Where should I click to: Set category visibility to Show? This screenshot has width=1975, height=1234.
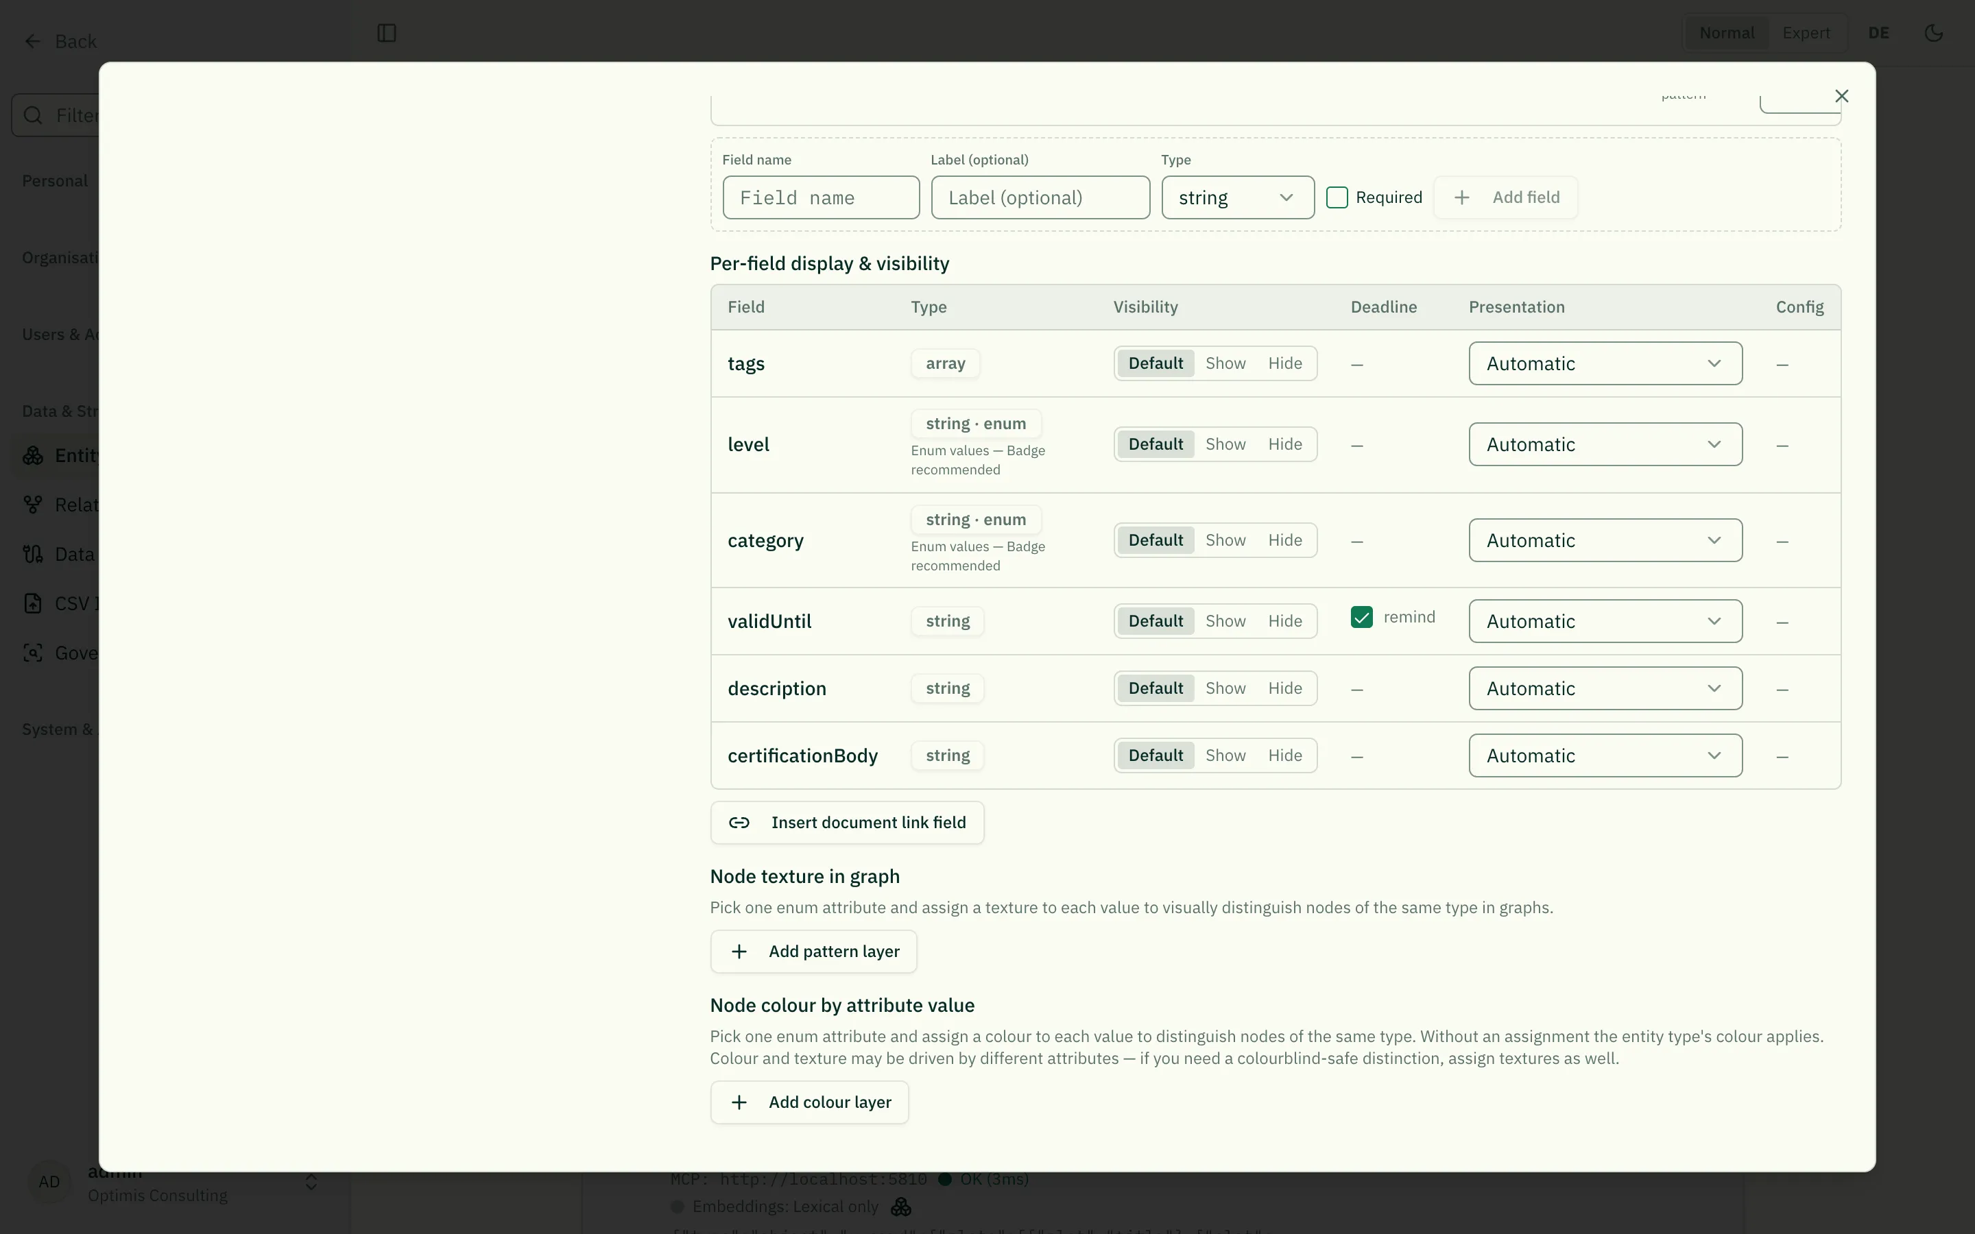click(1225, 540)
